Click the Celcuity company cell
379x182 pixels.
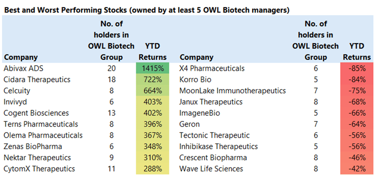pyautogui.click(x=17, y=91)
